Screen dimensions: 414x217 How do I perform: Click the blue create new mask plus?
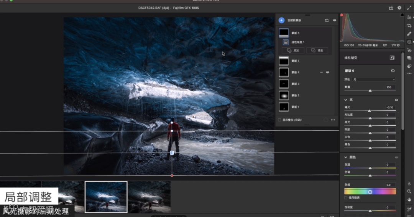[281, 20]
